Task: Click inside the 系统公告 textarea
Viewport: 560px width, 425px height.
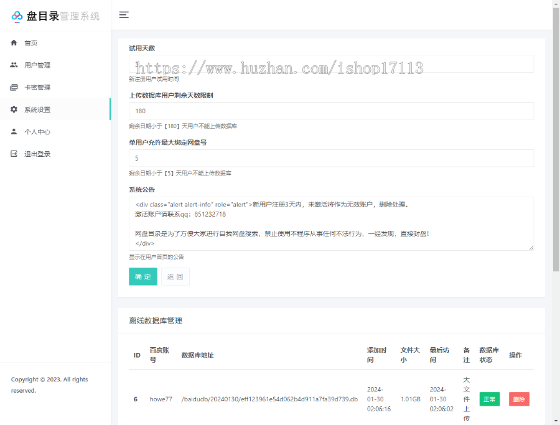Action: click(x=332, y=223)
